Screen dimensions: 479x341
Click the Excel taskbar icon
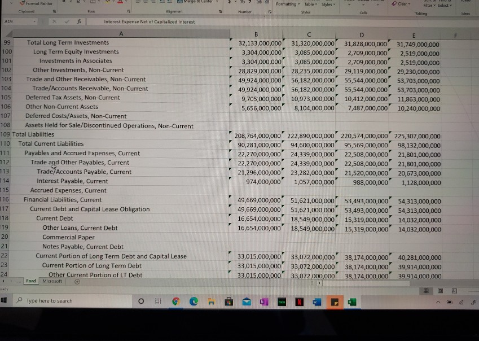[352, 302]
